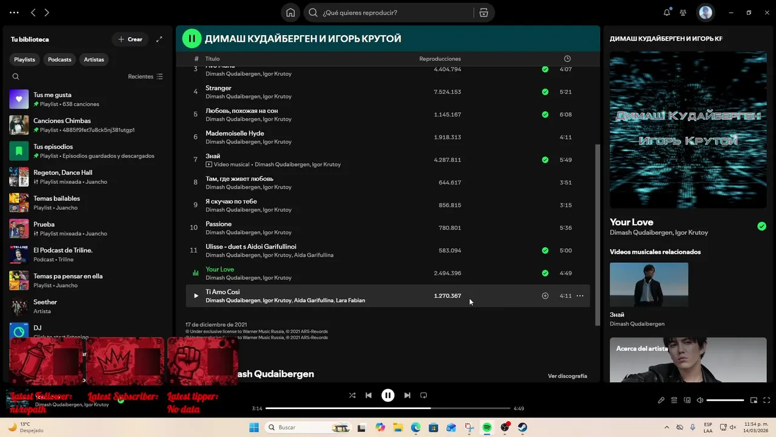Viewport: 776px width, 437px height.
Task: Open the miniplayer icon
Action: point(754,400)
